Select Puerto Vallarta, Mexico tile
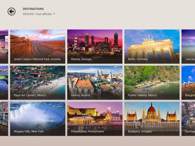The width and height of the screenshot is (195, 146). [152, 83]
